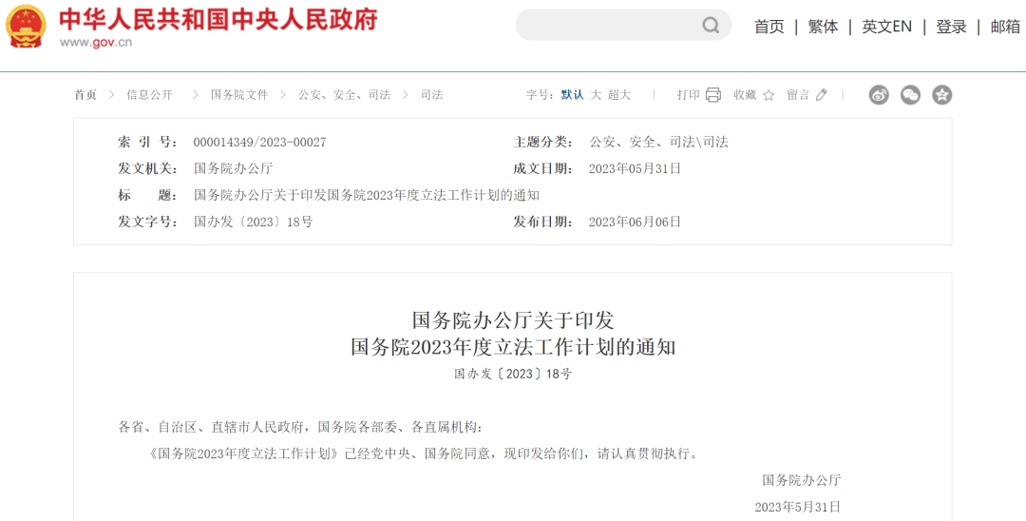This screenshot has width=1026, height=521.
Task: Click the site title 中华人民共和国中央人民政府
Action: [x=218, y=20]
